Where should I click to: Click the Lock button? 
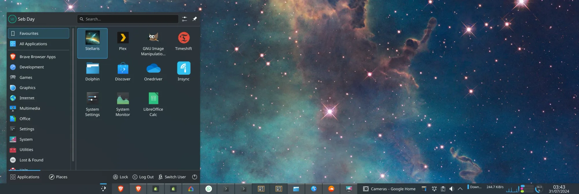click(x=120, y=177)
